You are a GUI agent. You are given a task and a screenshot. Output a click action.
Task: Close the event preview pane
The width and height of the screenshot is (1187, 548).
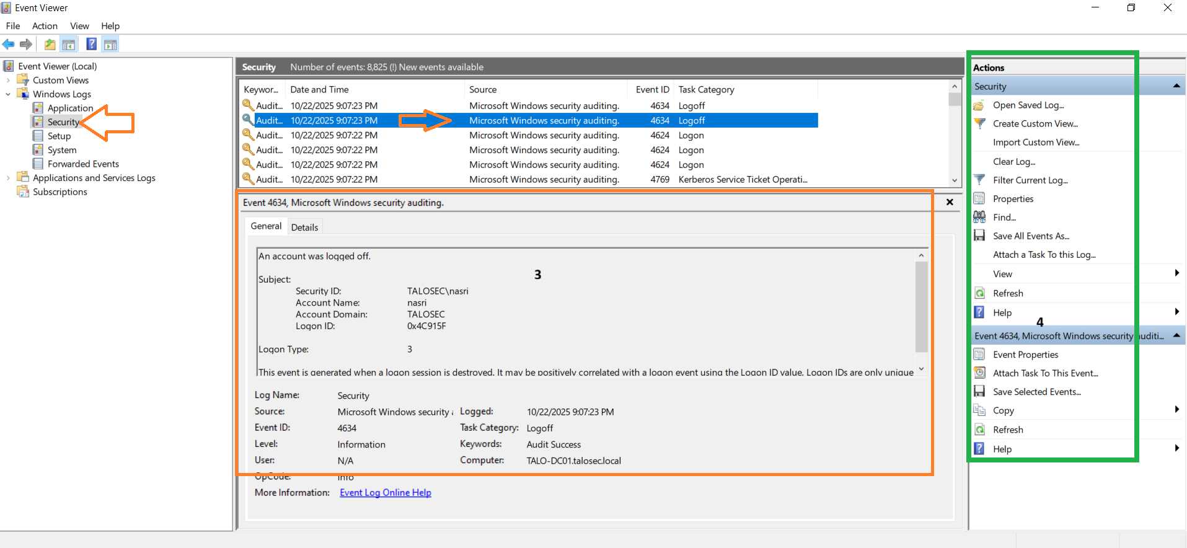949,202
